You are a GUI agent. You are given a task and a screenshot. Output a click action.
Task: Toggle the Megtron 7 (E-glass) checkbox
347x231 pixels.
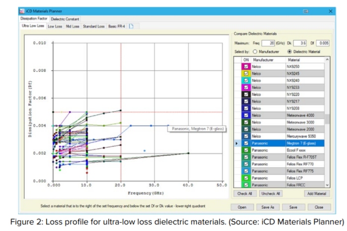click(x=246, y=143)
